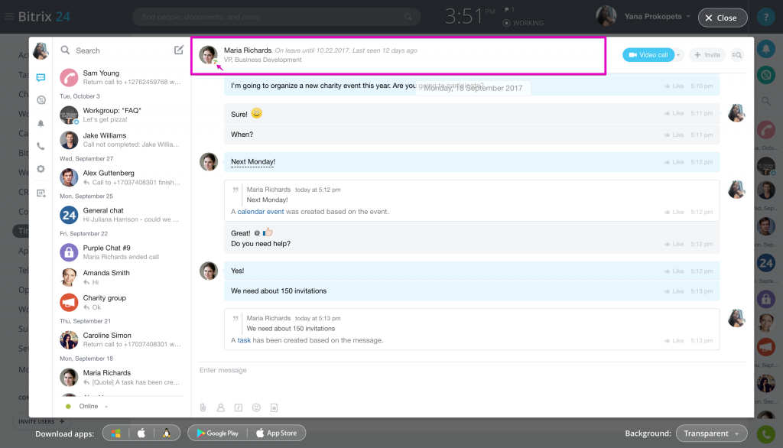Like the charity event message
This screenshot has height=448, width=783.
674,86
